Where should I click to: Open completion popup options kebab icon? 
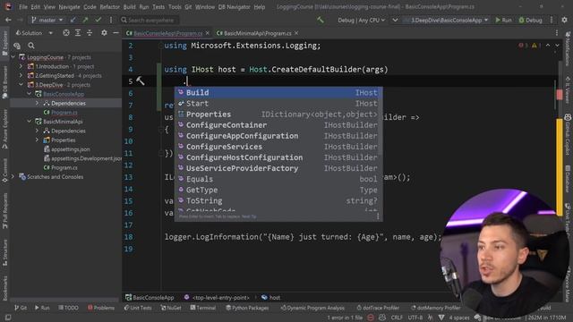pyautogui.click(x=378, y=216)
